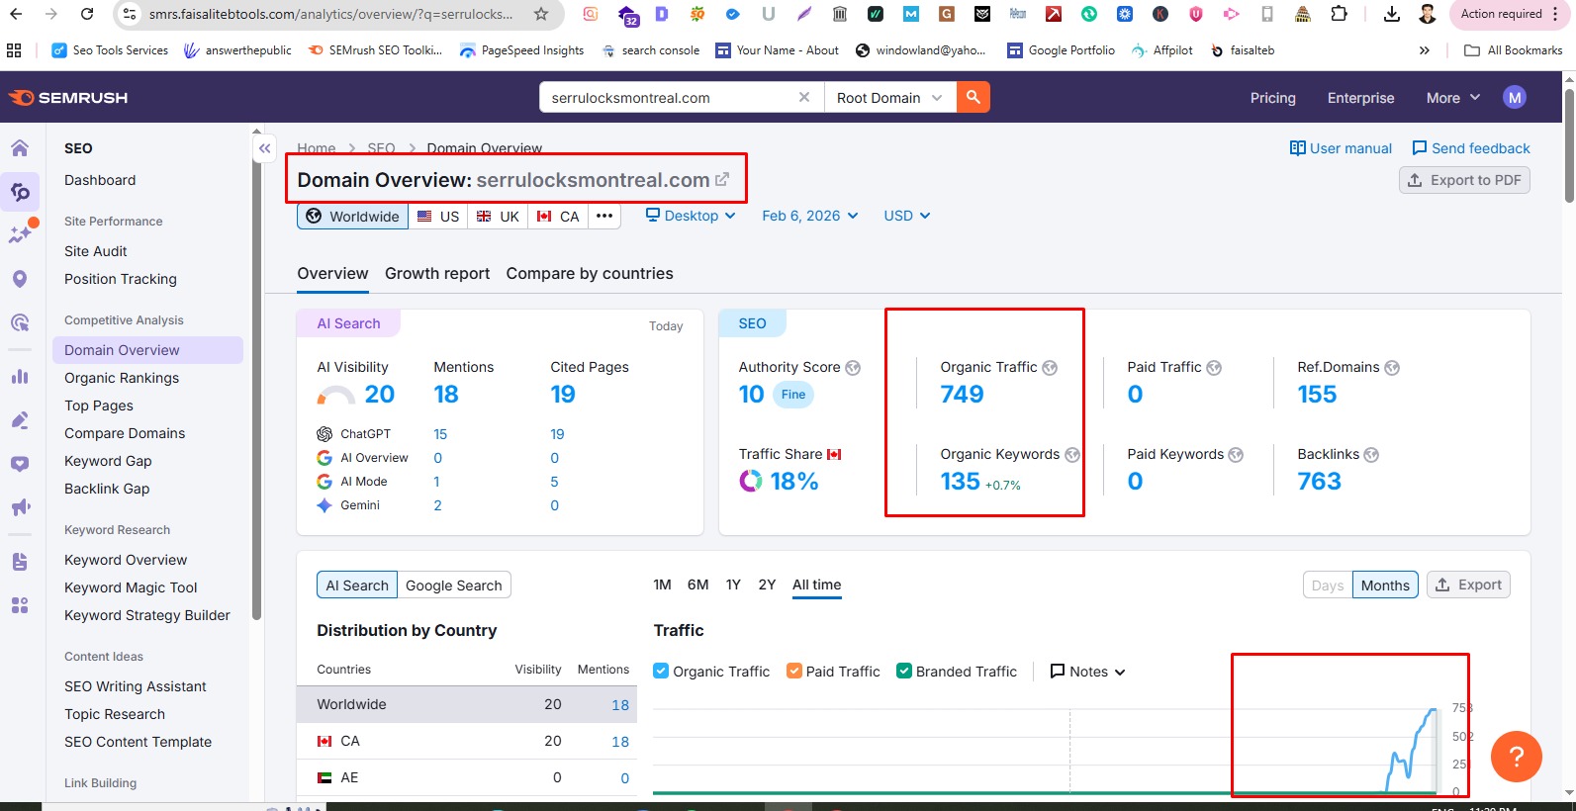Open more country databases ellipsis
Screen dimensions: 1576x811
click(x=604, y=217)
